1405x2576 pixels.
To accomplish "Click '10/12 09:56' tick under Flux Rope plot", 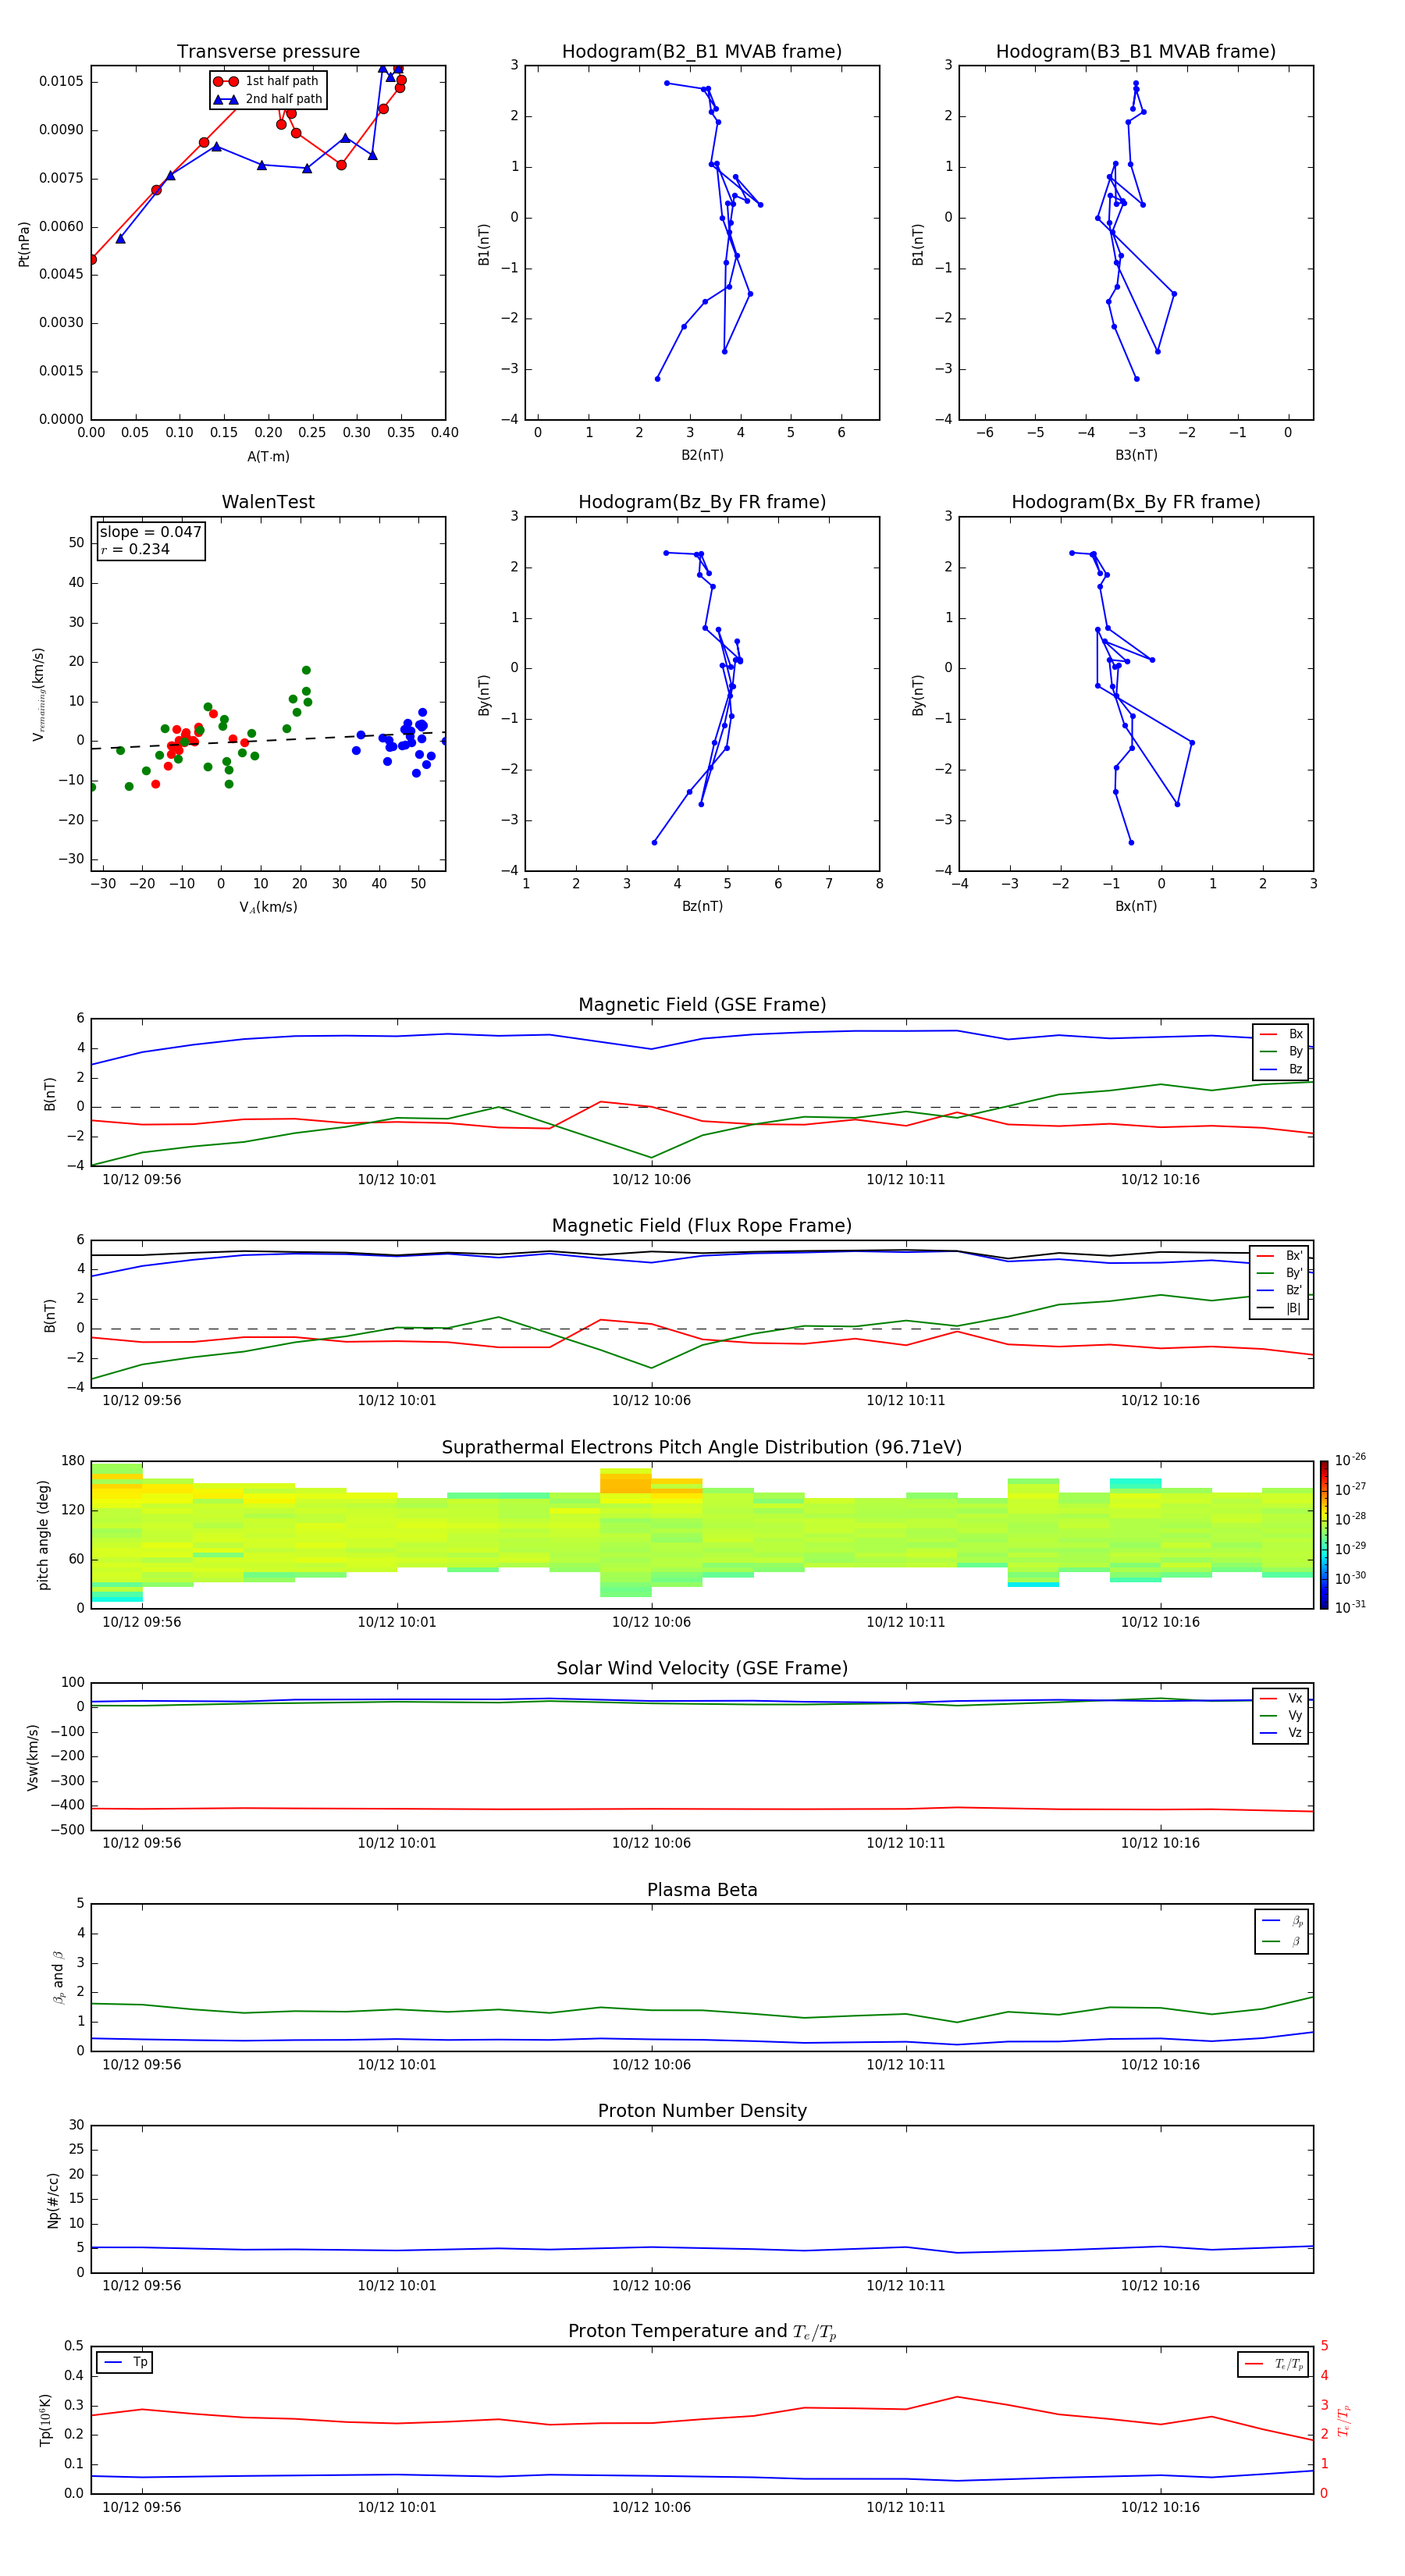I will click(x=142, y=1401).
